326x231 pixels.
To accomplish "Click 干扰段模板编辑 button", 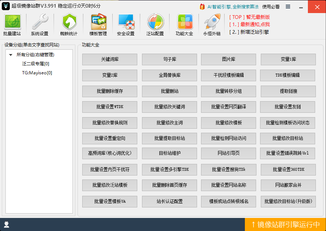I will tap(229, 75).
